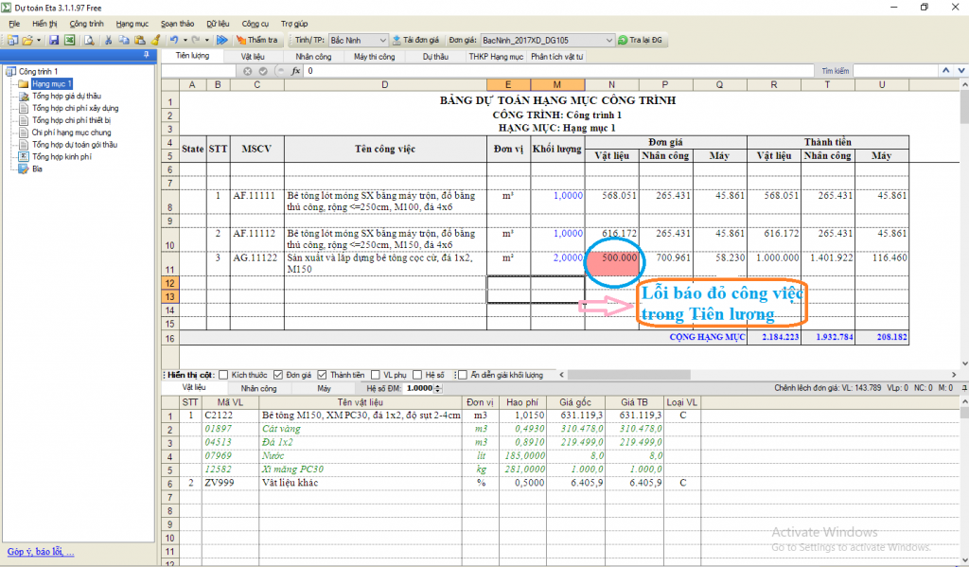This screenshot has height=567, width=969.
Task: Click the Save icon in toolbar
Action: click(x=54, y=41)
